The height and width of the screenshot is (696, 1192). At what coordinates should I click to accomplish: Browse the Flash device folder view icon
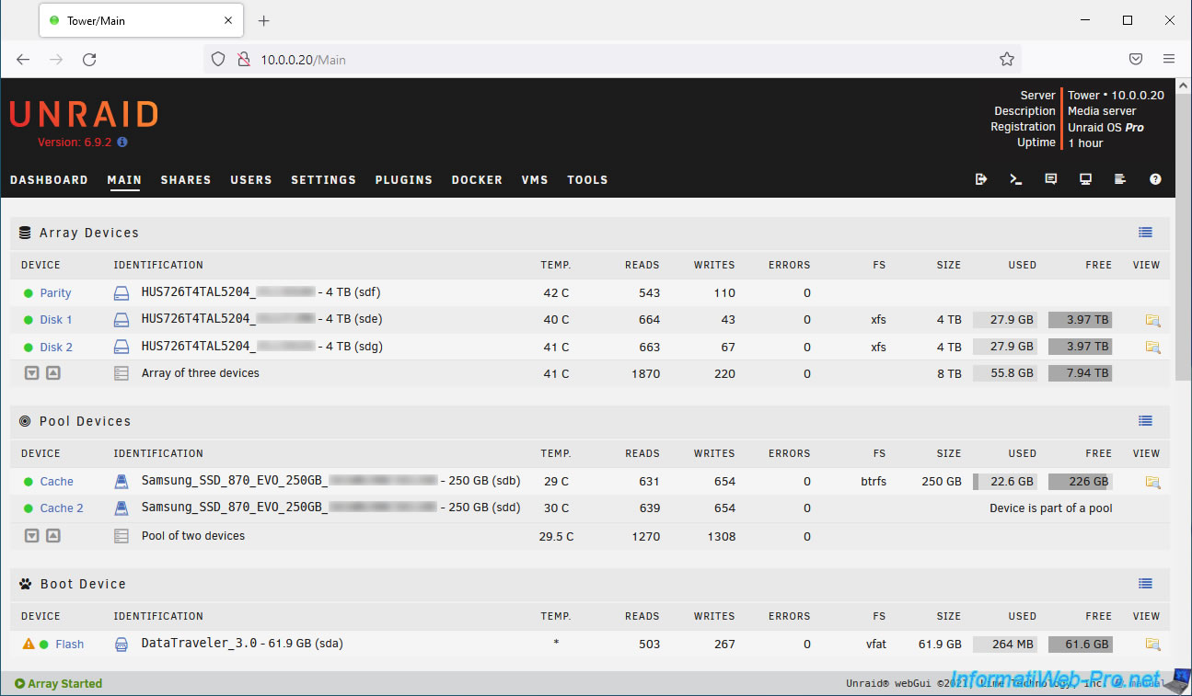tap(1152, 645)
